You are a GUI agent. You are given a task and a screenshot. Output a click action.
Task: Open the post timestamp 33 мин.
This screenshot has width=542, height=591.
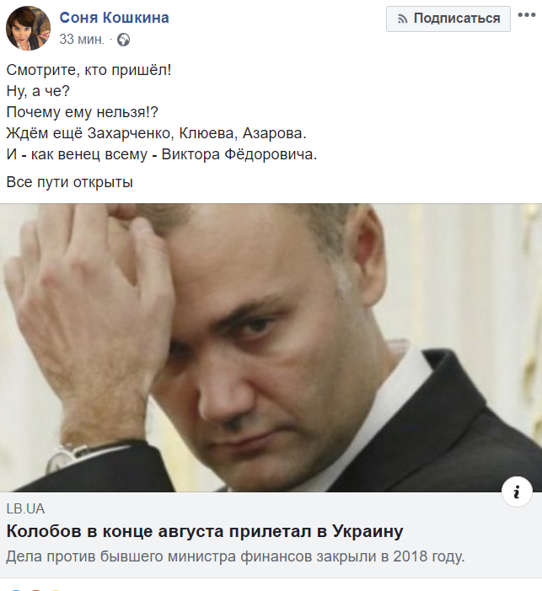click(82, 39)
